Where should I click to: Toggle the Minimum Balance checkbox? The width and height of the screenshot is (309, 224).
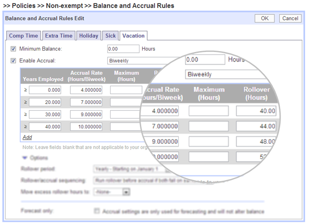point(14,49)
